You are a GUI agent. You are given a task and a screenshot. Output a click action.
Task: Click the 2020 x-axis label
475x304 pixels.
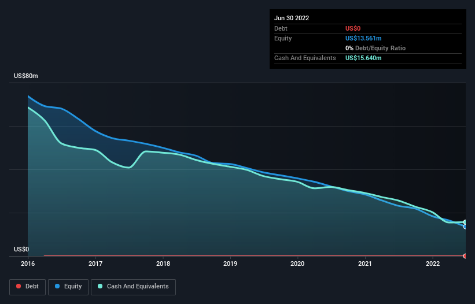(x=297, y=264)
